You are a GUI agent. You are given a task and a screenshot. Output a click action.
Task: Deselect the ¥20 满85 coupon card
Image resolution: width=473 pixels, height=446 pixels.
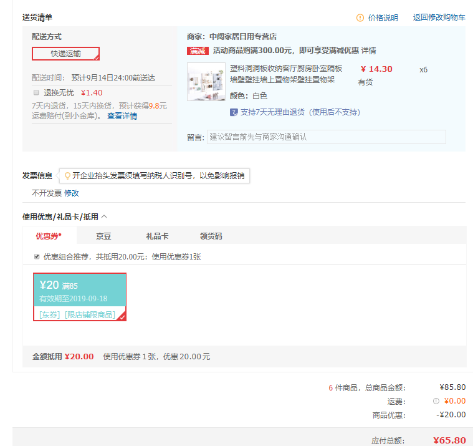[80, 297]
